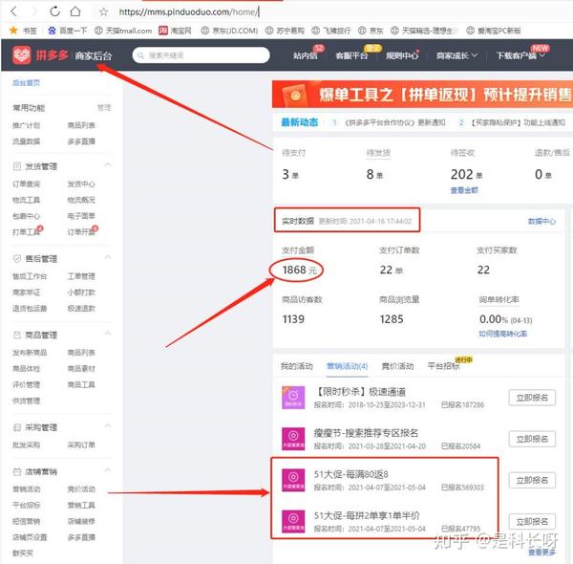Click the search keyword box in header
This screenshot has height=564, width=573.
202,55
